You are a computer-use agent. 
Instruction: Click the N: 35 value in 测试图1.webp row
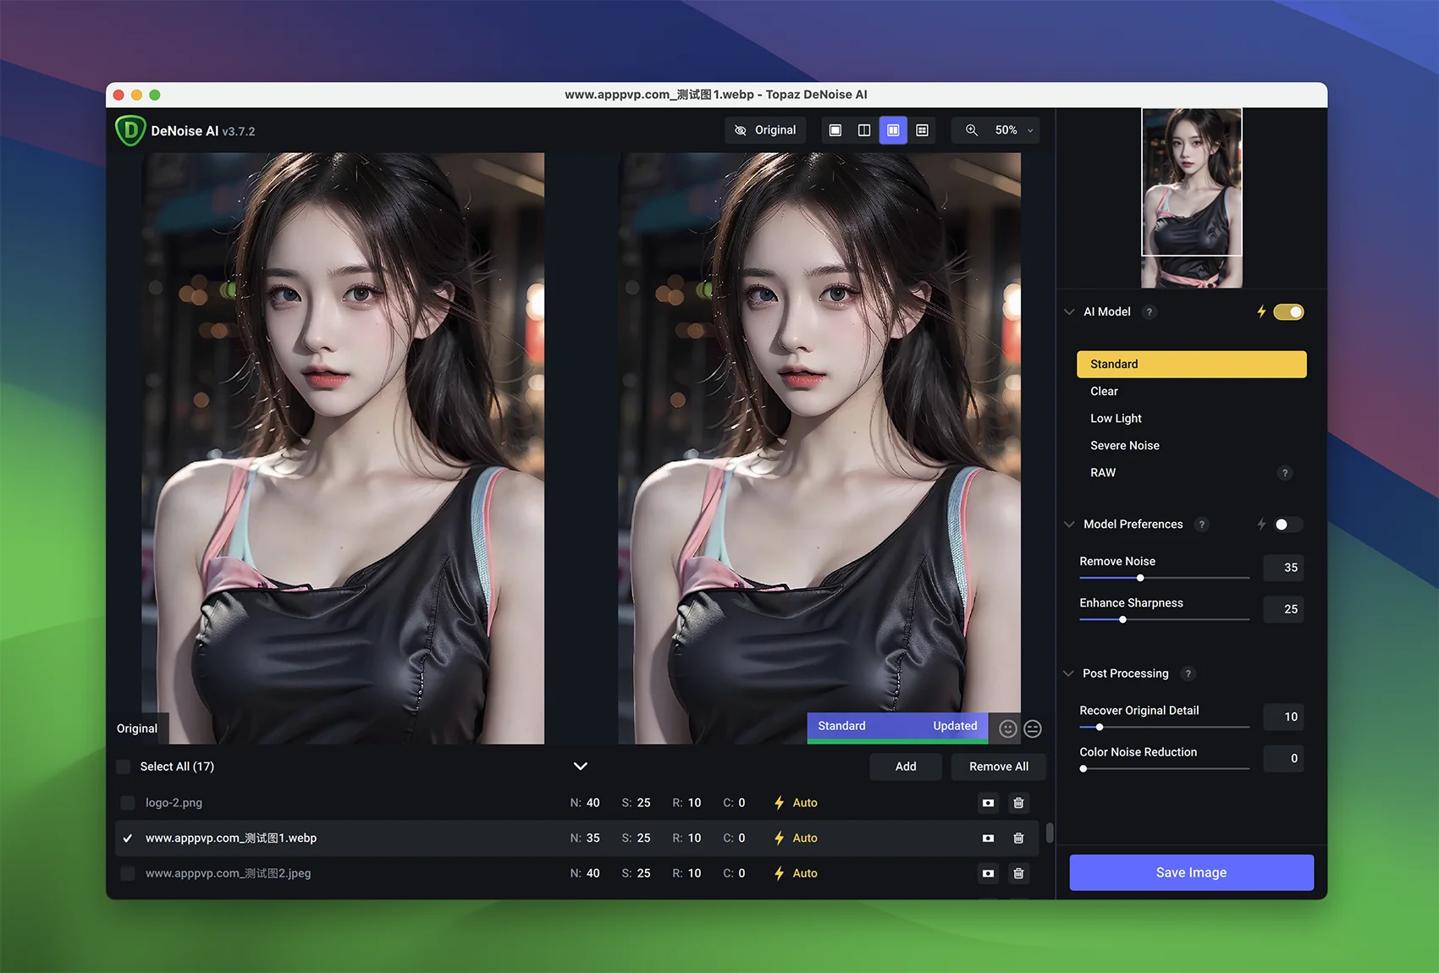(585, 838)
